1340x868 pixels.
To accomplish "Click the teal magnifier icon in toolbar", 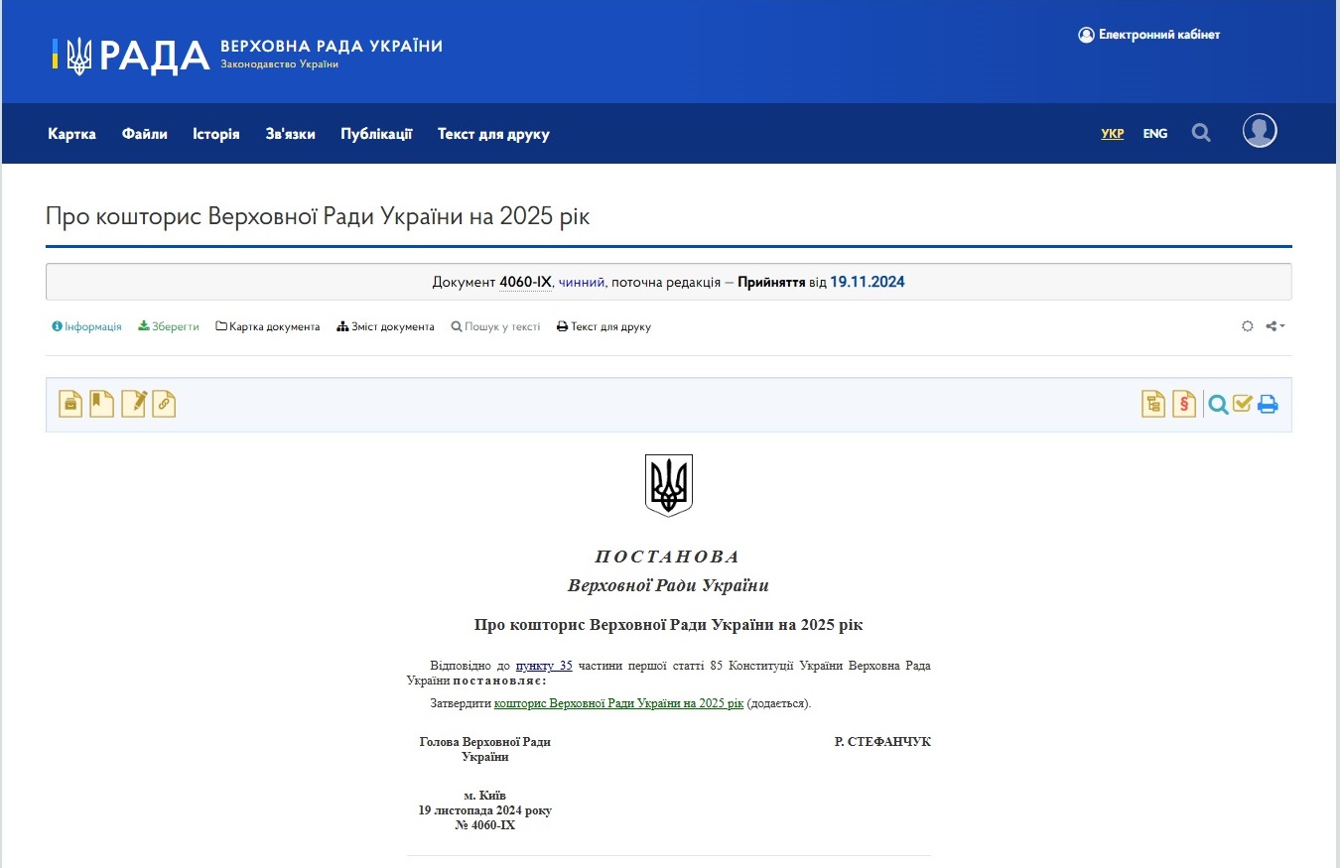I will (1218, 404).
